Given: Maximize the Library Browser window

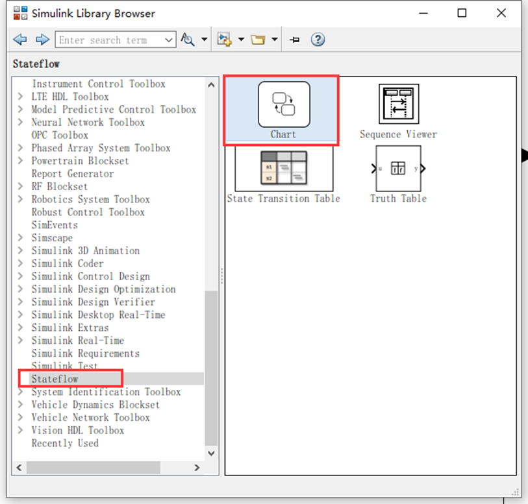Looking at the screenshot, I should coord(462,13).
